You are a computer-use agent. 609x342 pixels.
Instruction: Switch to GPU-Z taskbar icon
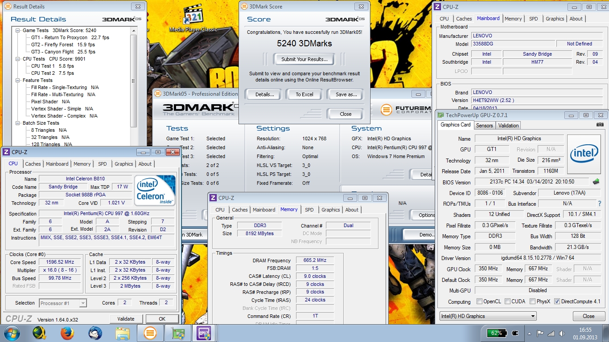(x=177, y=333)
